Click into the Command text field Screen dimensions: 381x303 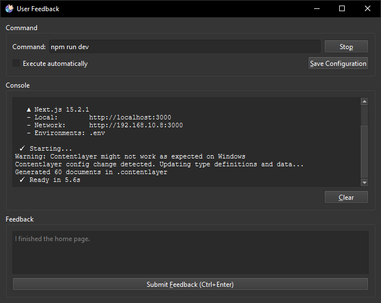click(185, 47)
